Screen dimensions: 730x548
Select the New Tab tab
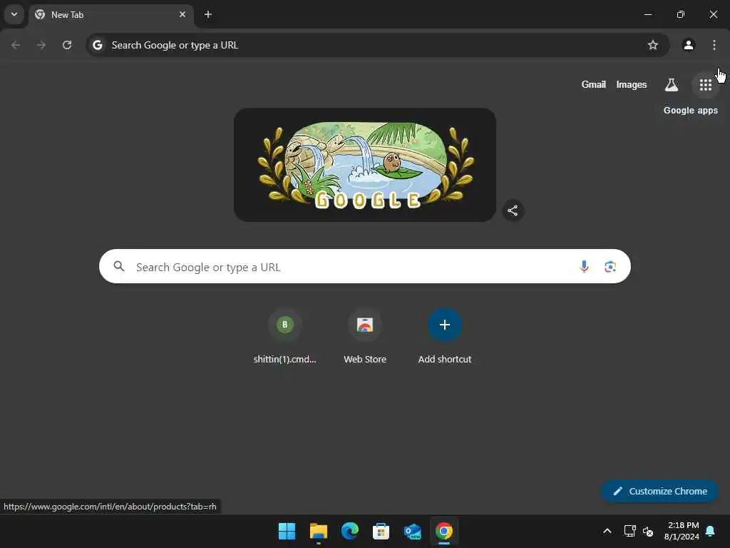110,15
